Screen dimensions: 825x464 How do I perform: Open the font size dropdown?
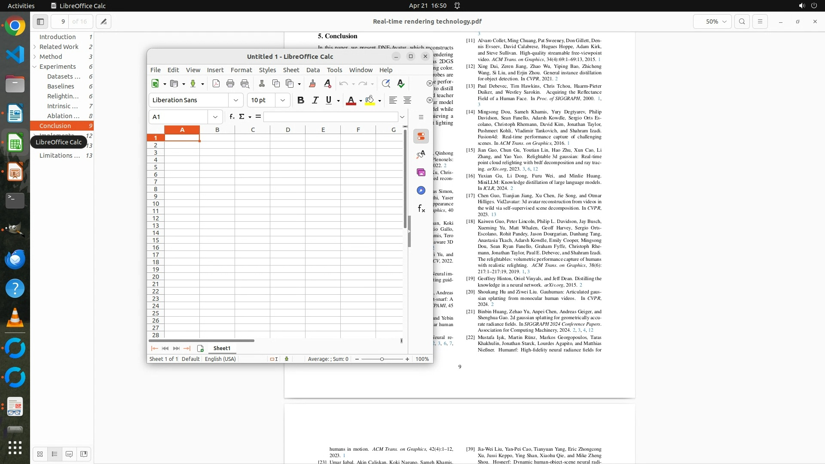[x=282, y=100]
